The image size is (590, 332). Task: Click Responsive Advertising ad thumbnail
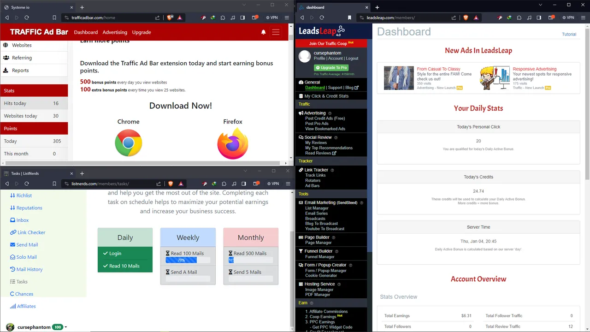pyautogui.click(x=495, y=78)
